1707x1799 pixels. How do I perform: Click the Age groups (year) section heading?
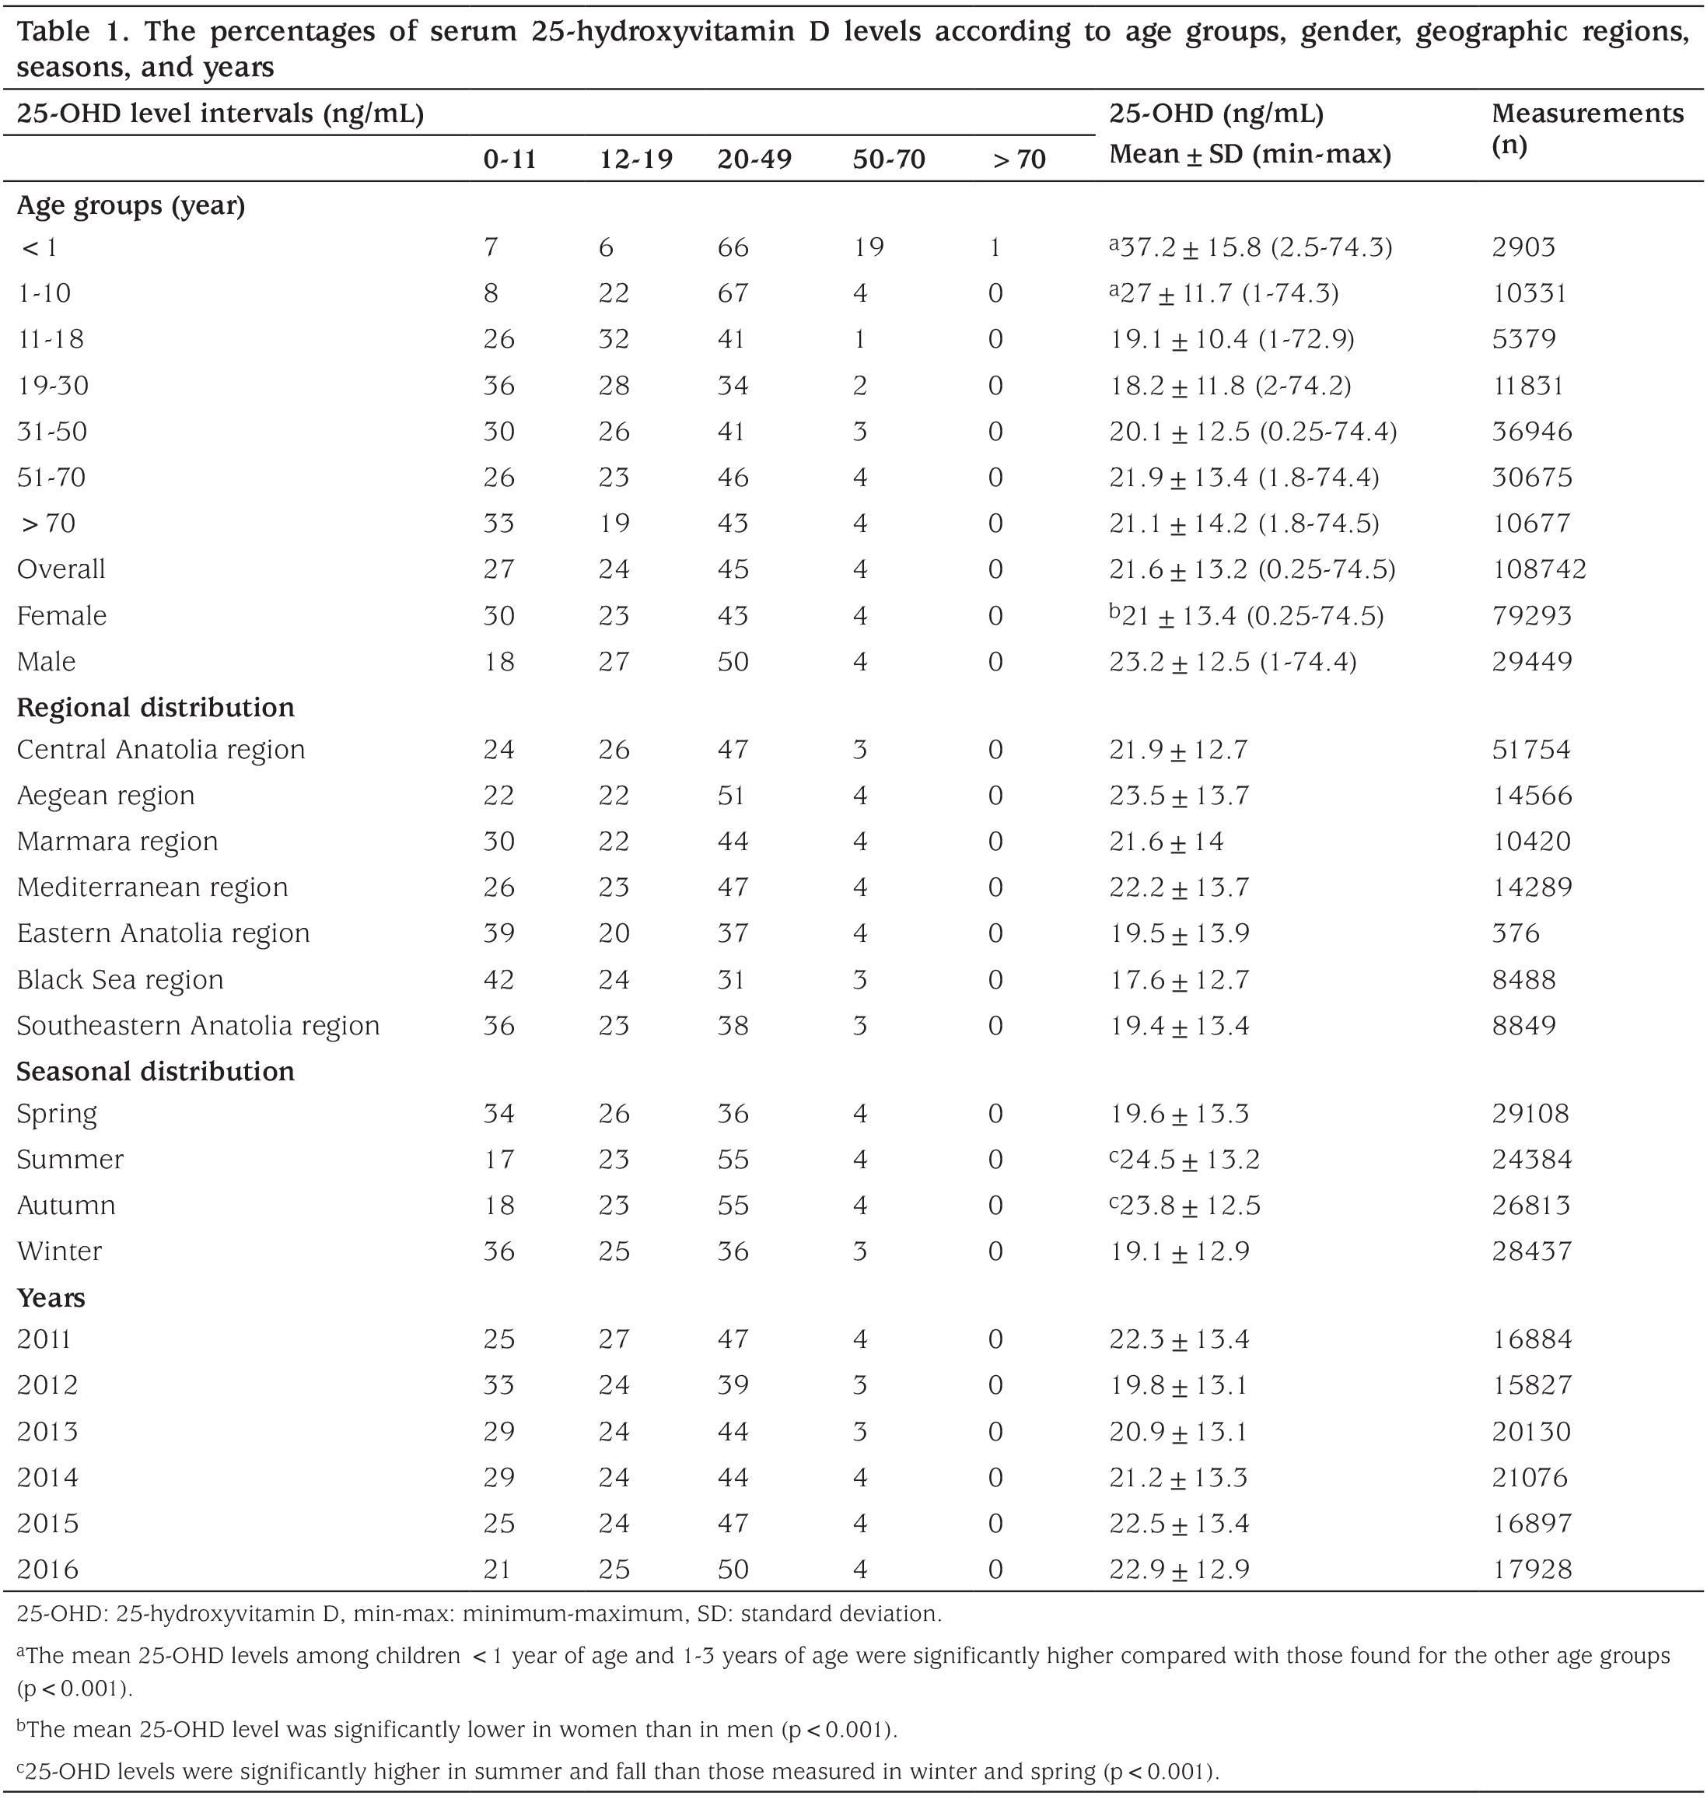coord(131,205)
